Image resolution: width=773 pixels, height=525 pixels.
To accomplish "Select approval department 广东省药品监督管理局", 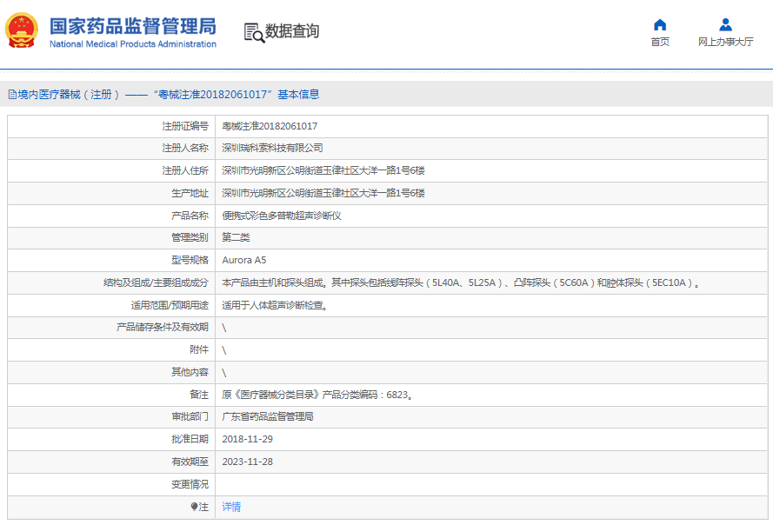I will coord(268,416).
